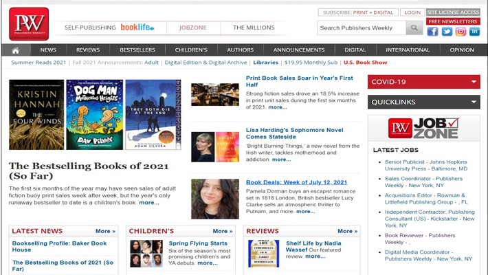Screen dimensions: 488x275
Task: Open Fall 2021 Announcements Adult link
Action: click(x=152, y=63)
